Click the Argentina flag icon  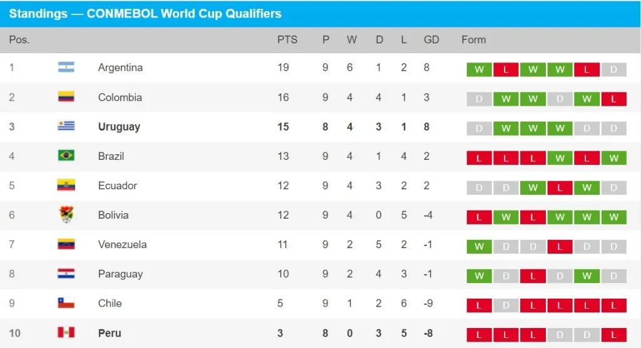coord(66,67)
